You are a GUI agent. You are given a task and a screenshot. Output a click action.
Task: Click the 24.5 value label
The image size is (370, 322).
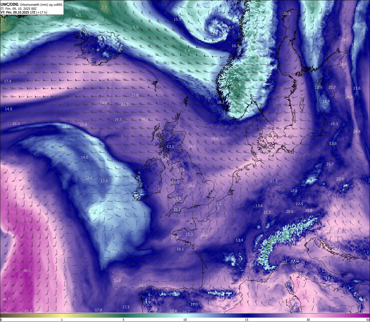177,199
